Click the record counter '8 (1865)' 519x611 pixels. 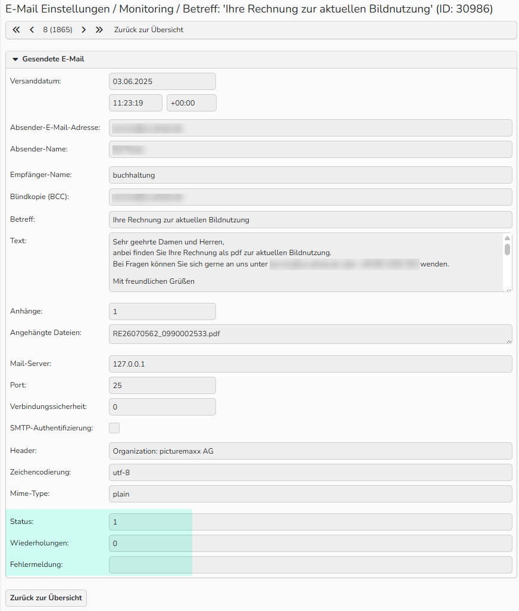tap(58, 30)
